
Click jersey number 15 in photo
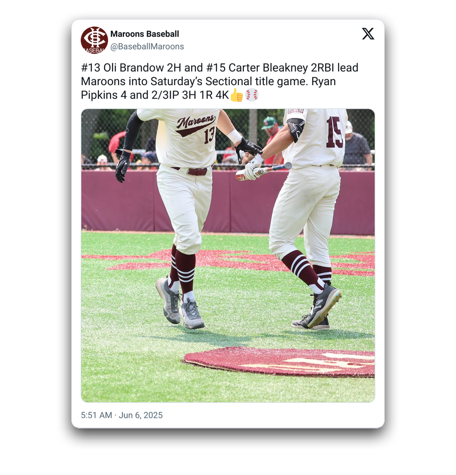pyautogui.click(x=334, y=132)
